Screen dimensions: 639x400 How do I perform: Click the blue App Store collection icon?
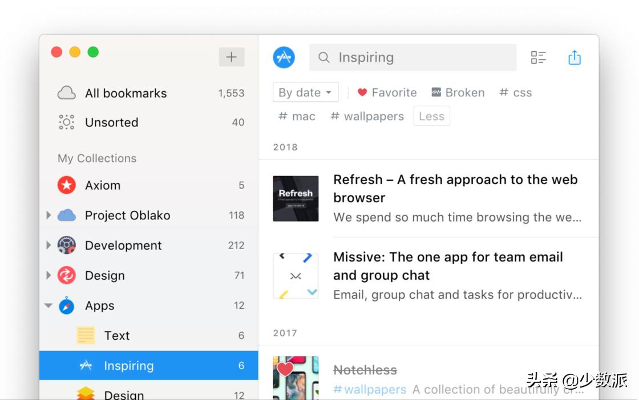pos(284,58)
